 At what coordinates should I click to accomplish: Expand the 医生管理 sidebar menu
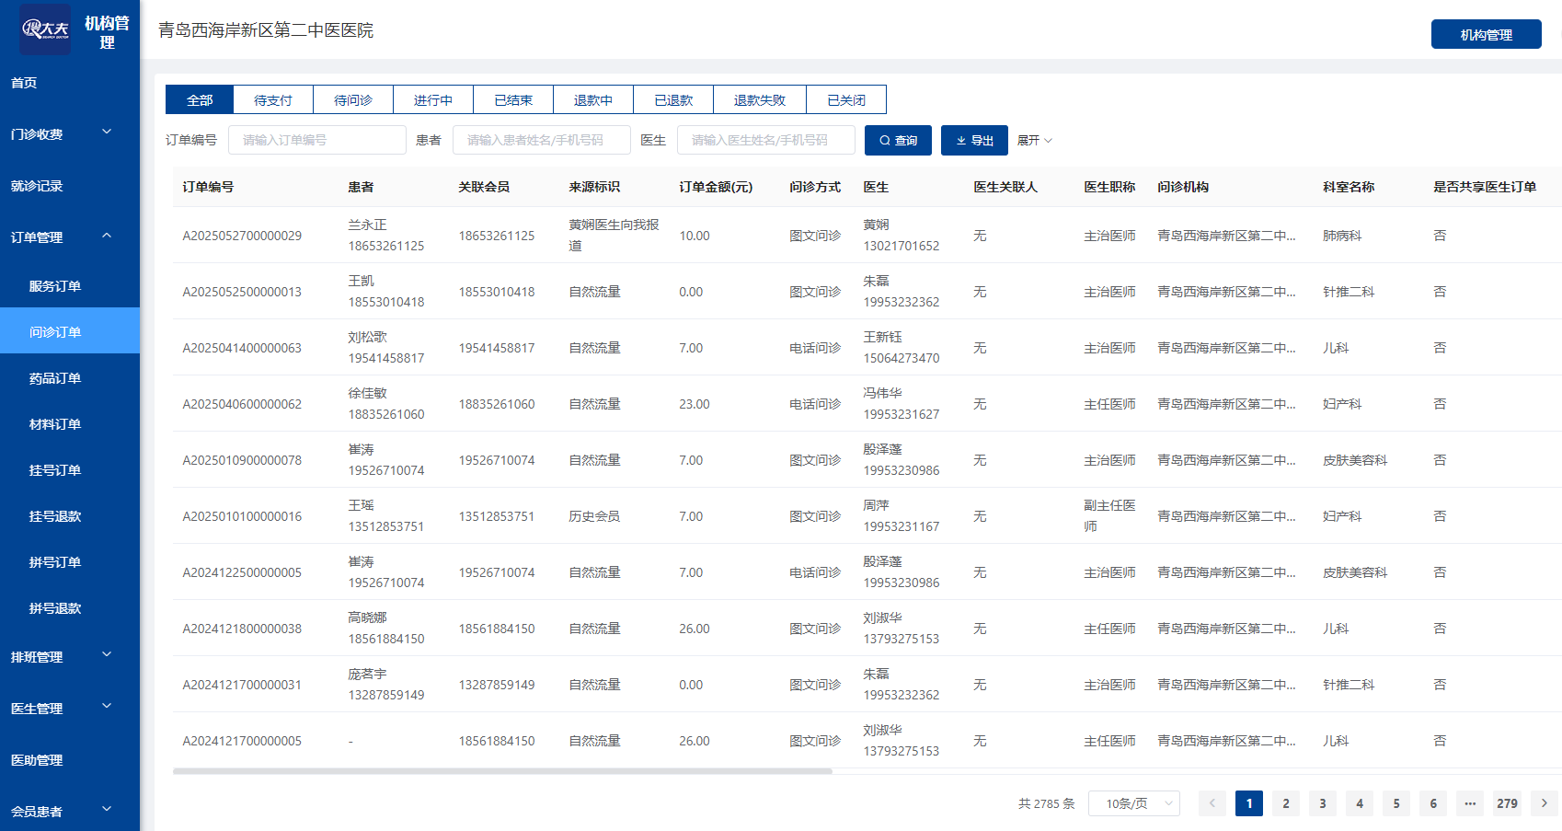point(69,709)
